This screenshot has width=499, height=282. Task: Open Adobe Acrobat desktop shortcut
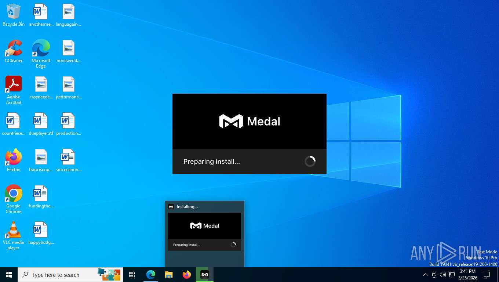[14, 90]
